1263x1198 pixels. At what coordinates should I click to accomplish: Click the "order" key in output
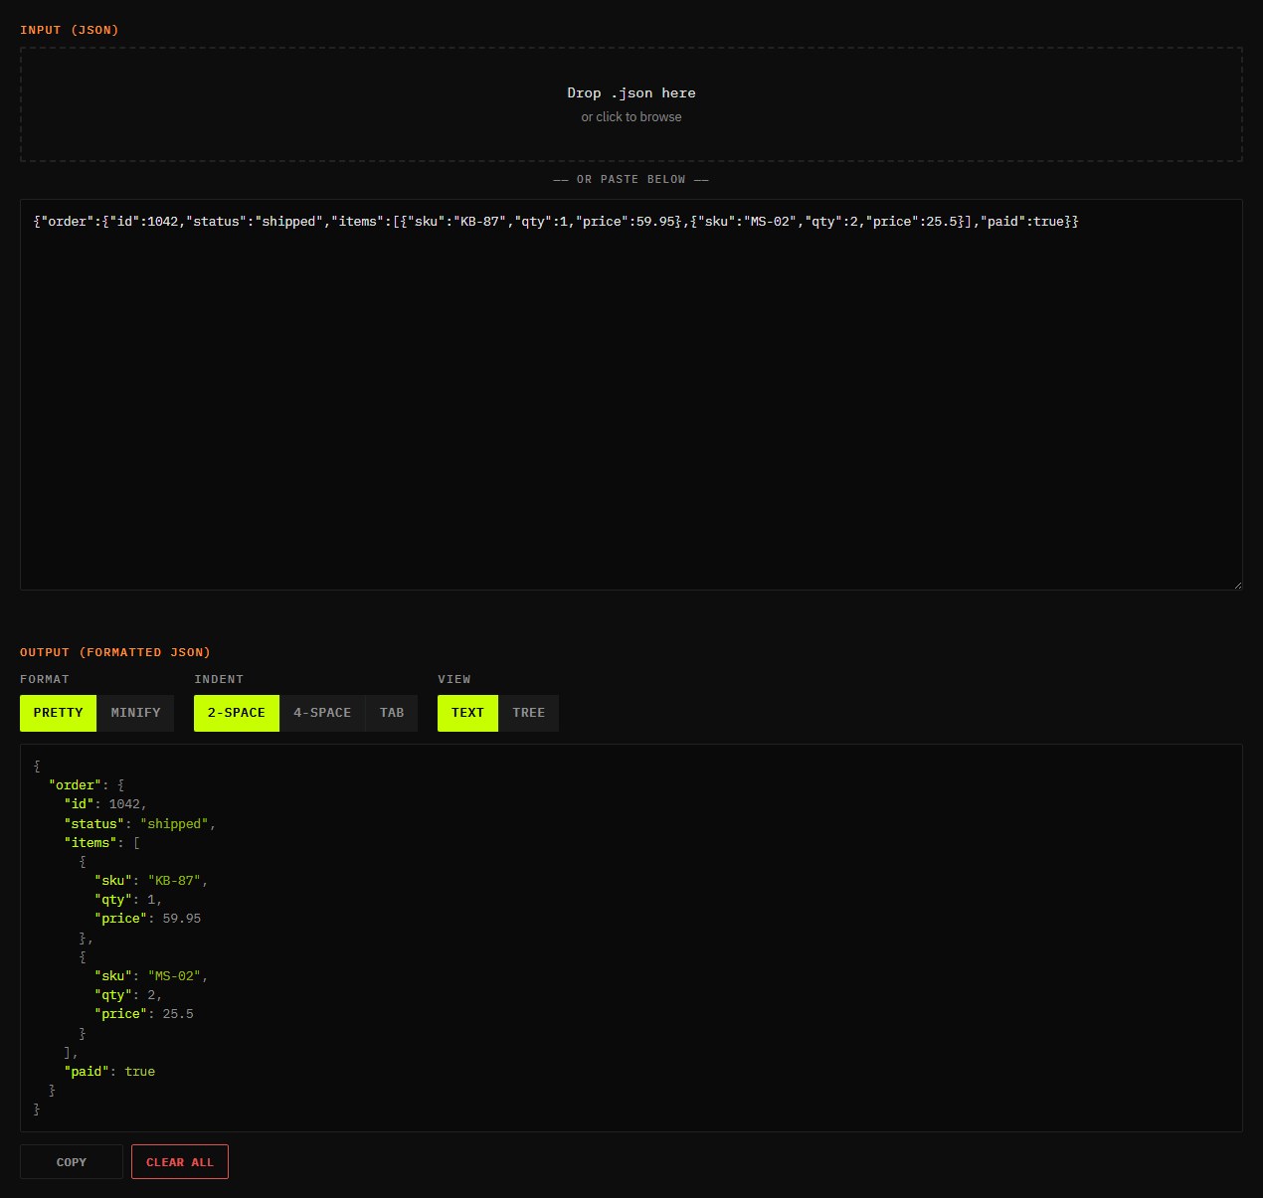coord(76,785)
